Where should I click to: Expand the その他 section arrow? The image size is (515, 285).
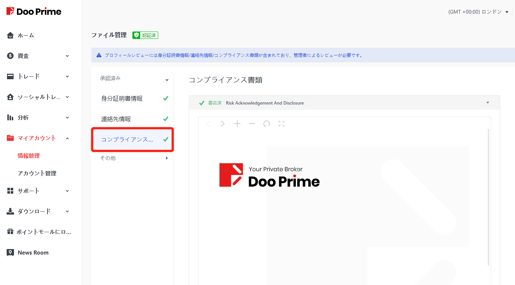[167, 158]
